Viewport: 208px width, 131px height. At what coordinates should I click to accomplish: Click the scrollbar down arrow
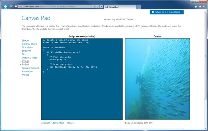(205, 128)
